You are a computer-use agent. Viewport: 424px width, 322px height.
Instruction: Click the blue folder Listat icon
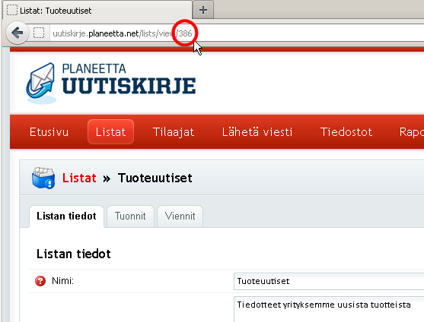tap(43, 178)
